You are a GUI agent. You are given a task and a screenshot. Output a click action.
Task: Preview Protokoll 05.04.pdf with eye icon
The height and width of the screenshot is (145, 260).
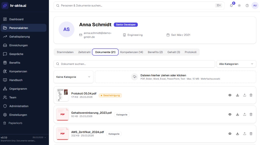[x=230, y=95]
